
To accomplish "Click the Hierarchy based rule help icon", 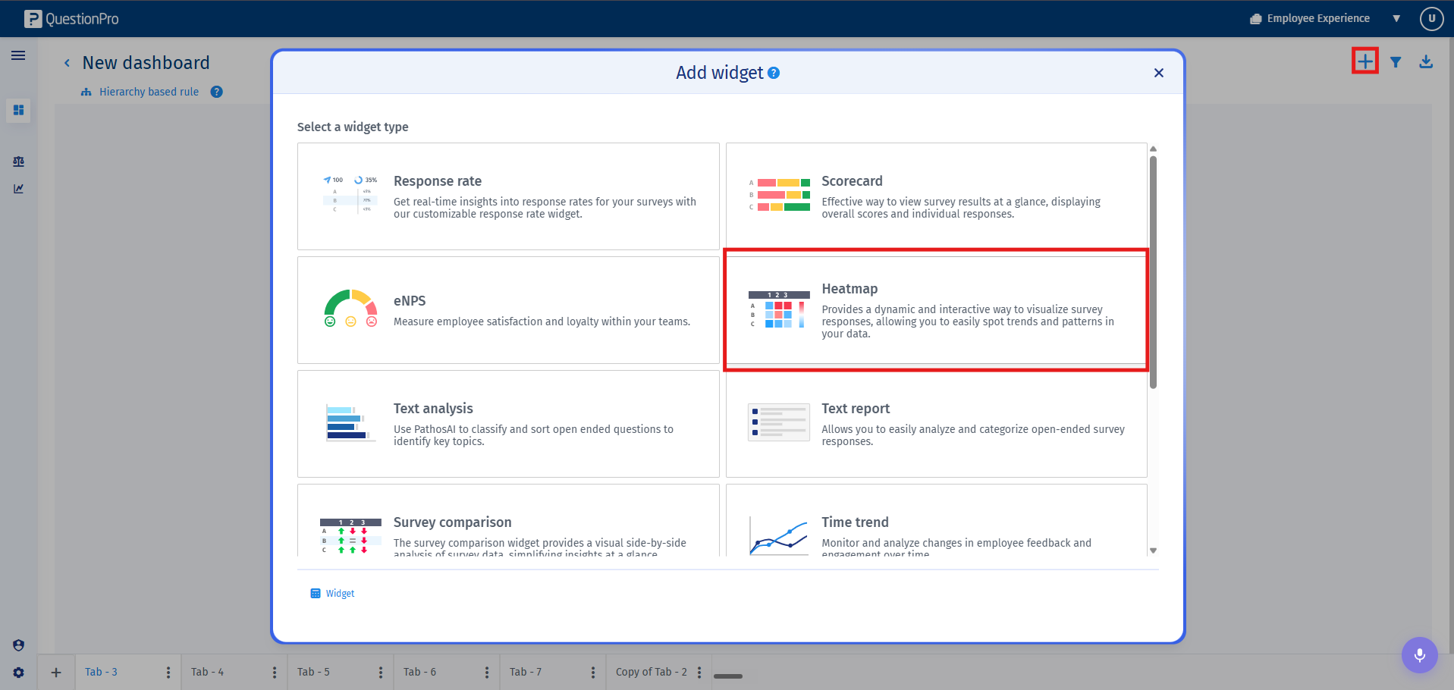I will click(217, 92).
